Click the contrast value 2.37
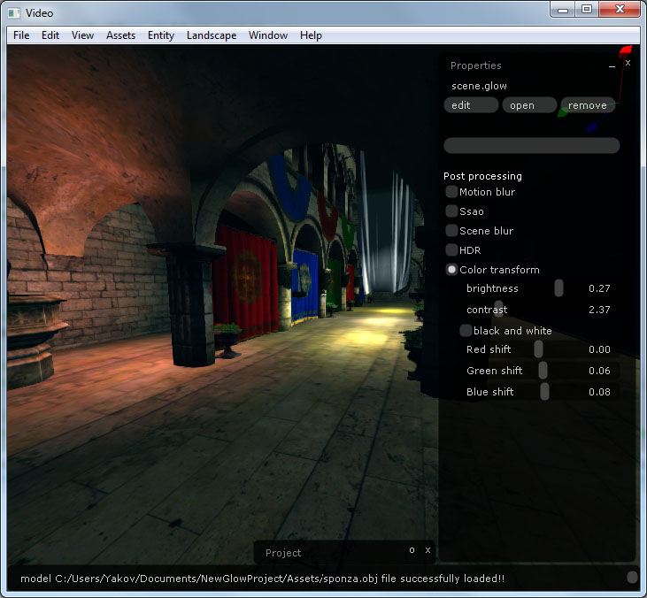The width and height of the screenshot is (647, 598). coord(599,310)
